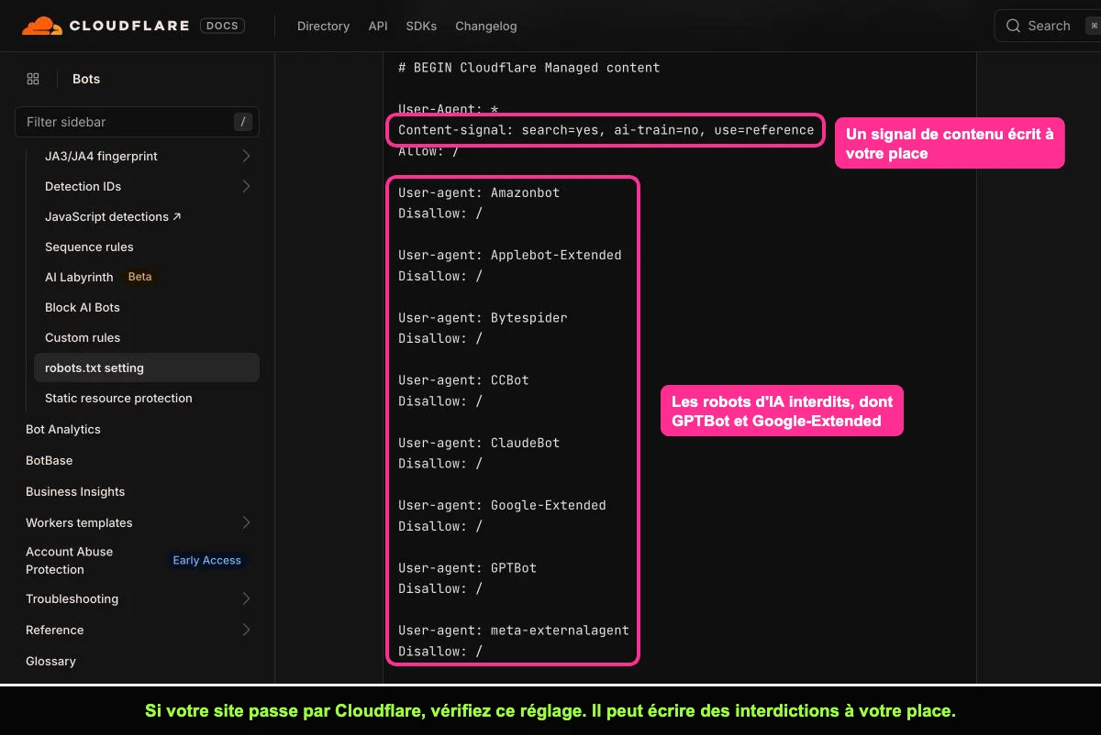Expand Workers templates chevron

tap(246, 523)
